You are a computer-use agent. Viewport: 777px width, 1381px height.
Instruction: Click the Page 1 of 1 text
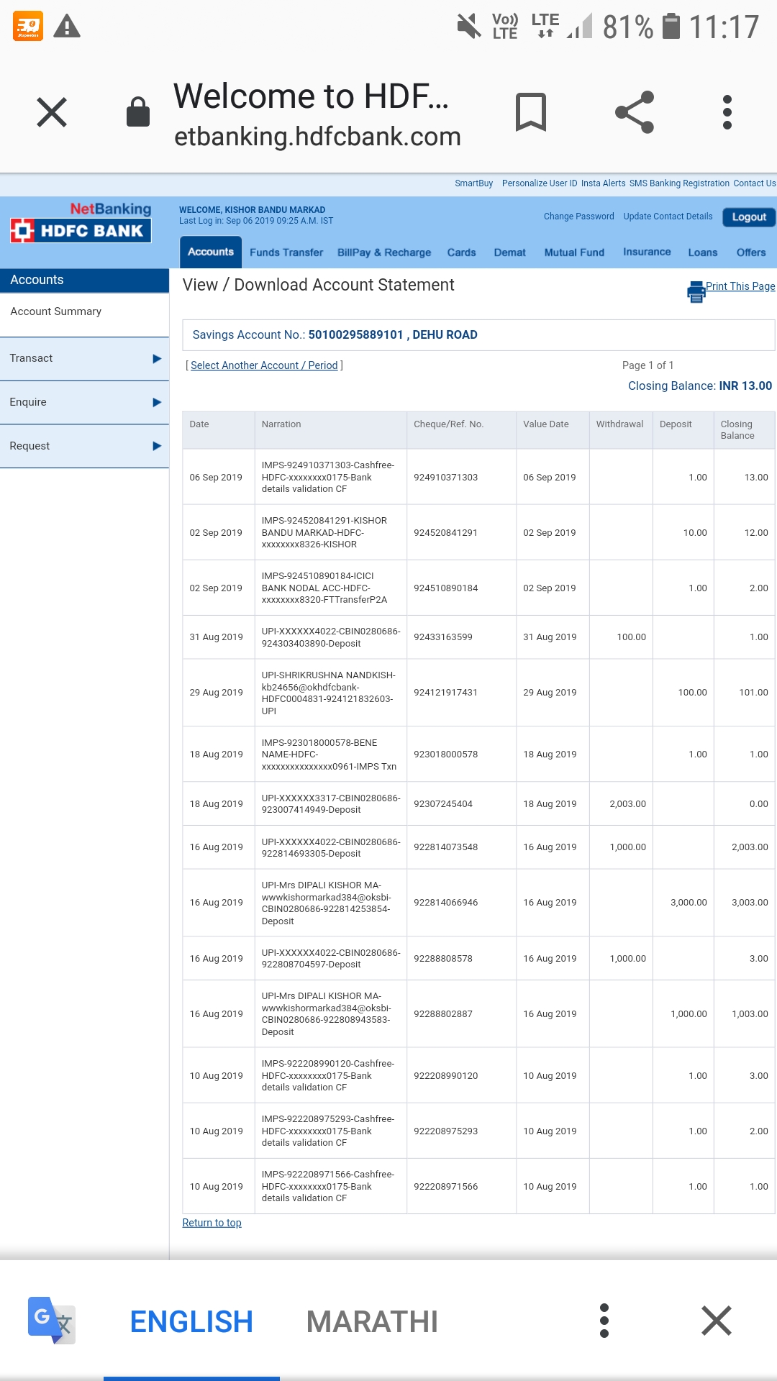coord(647,365)
